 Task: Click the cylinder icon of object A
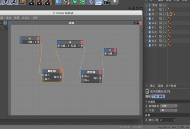click(x=150, y=10)
